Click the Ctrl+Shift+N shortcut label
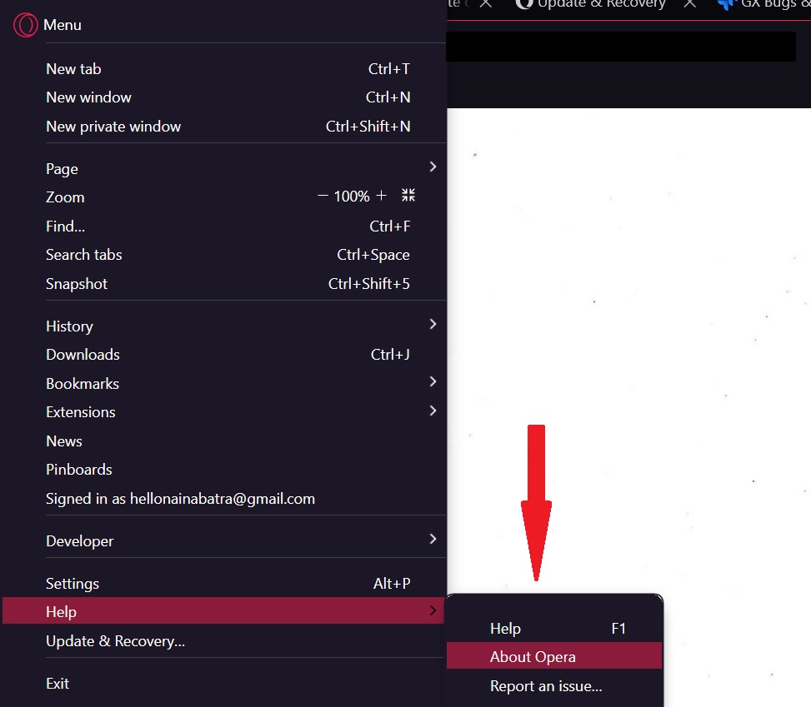The width and height of the screenshot is (811, 707). [368, 126]
